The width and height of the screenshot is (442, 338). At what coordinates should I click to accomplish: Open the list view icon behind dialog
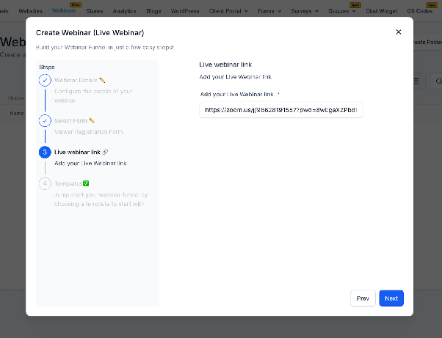(x=416, y=81)
